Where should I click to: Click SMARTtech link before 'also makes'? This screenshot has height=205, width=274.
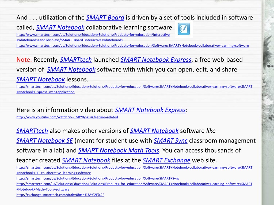point(32,131)
